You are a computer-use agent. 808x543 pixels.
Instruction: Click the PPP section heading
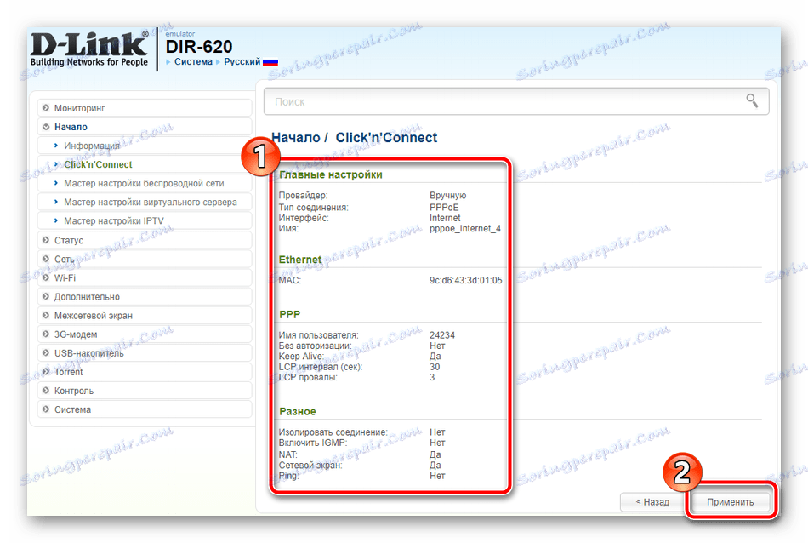tap(289, 315)
